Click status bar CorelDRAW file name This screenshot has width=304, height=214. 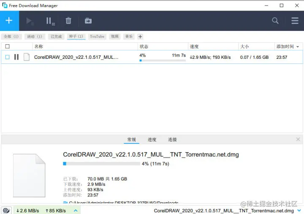[x=224, y=211]
